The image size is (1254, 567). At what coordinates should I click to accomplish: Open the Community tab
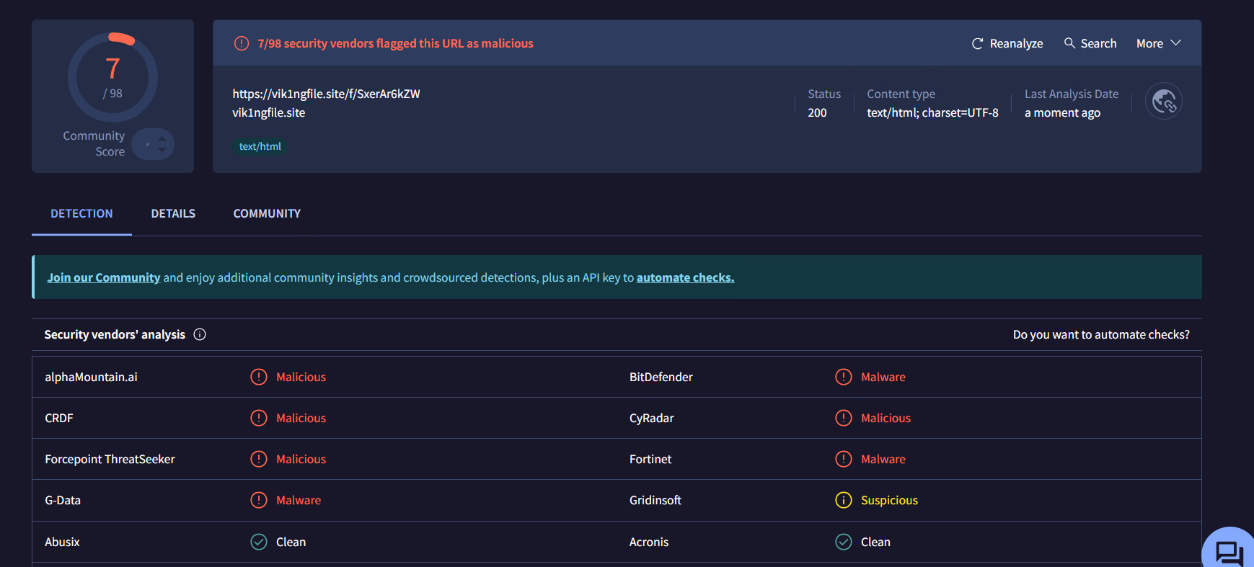click(267, 214)
